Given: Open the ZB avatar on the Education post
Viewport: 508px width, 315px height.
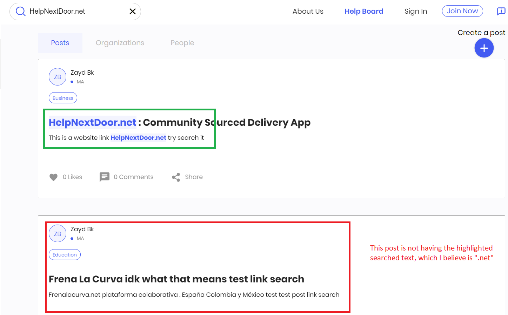Looking at the screenshot, I should pyautogui.click(x=58, y=233).
